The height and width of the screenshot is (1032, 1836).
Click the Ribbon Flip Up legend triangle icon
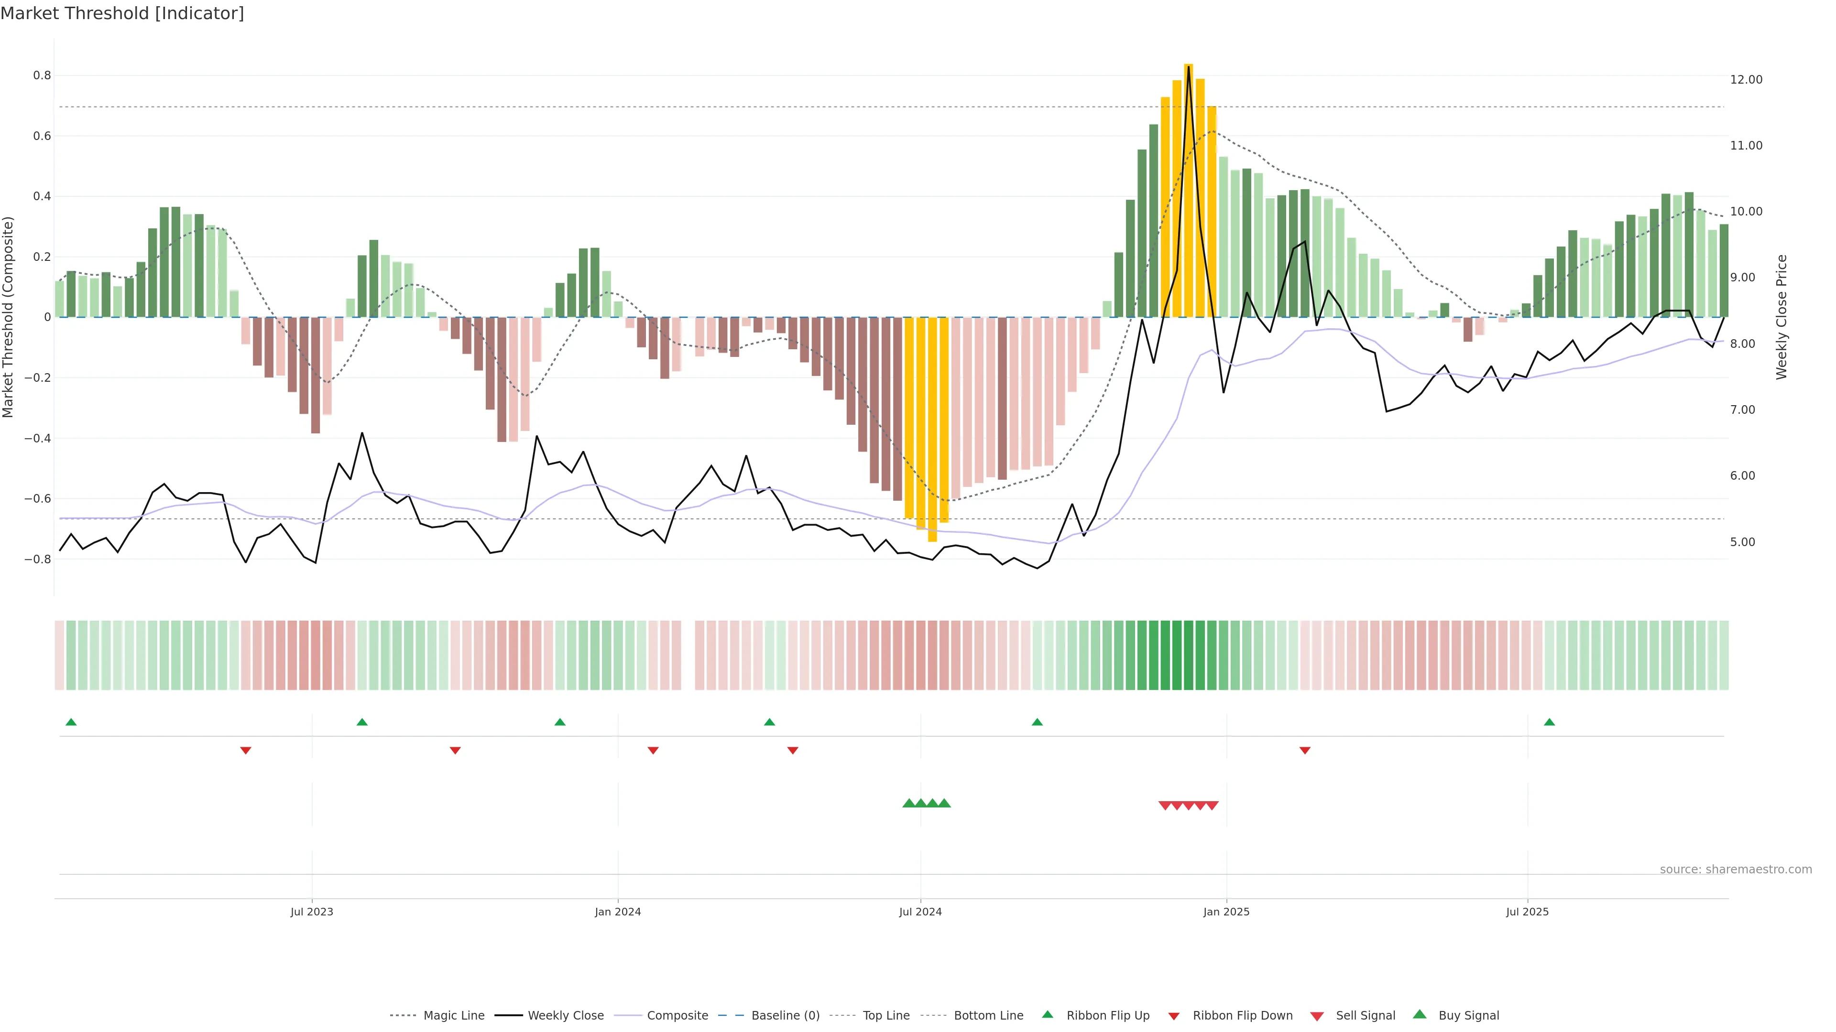[x=1047, y=1015]
